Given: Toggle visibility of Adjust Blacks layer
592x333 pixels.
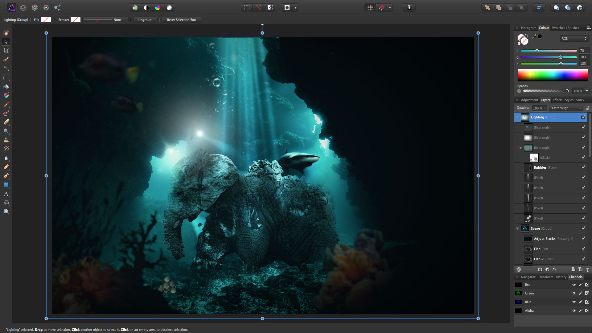Looking at the screenshot, I should 583,239.
